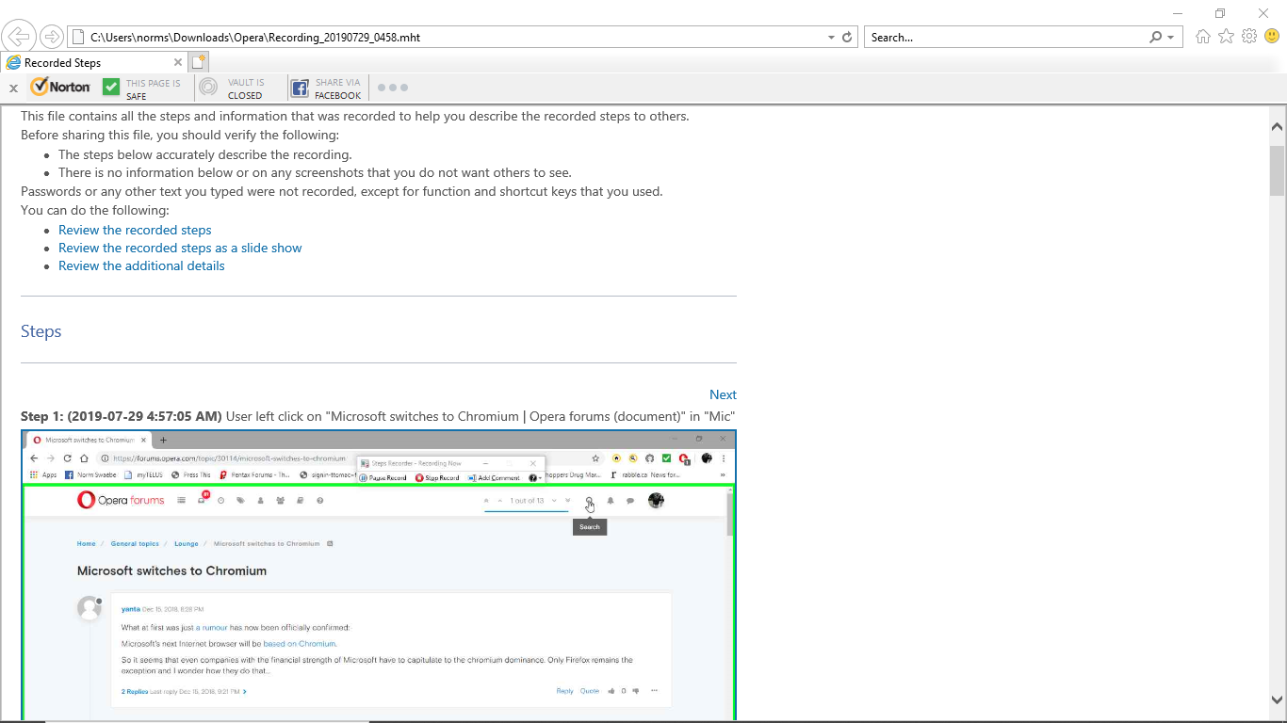
Task: Open the Review the recorded steps link
Action: point(135,230)
